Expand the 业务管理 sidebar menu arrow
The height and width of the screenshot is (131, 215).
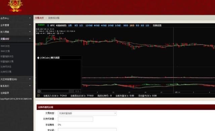coord(30,25)
